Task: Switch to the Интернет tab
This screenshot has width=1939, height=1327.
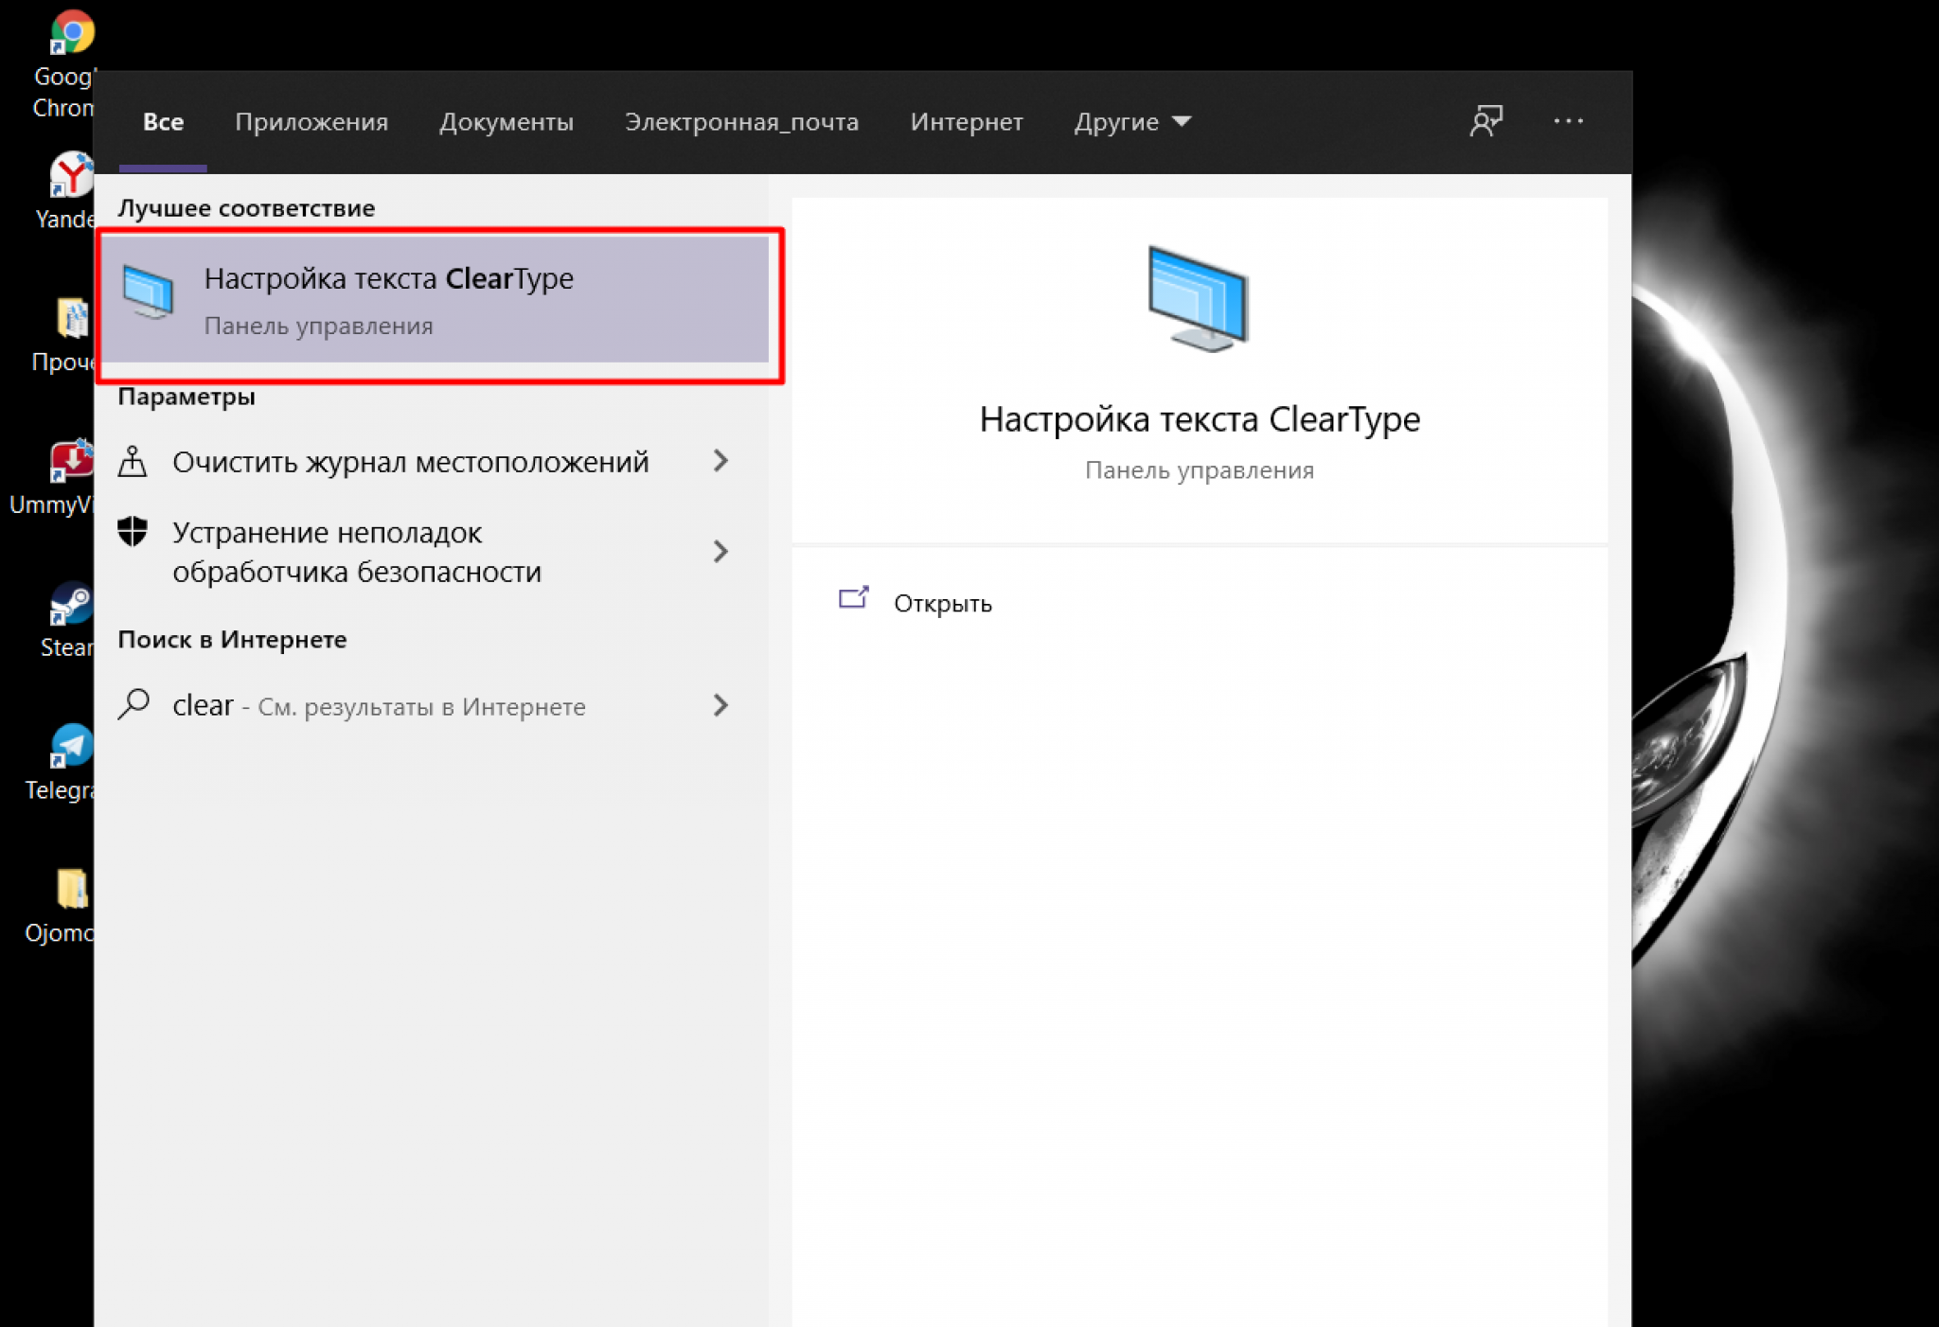Action: click(967, 122)
